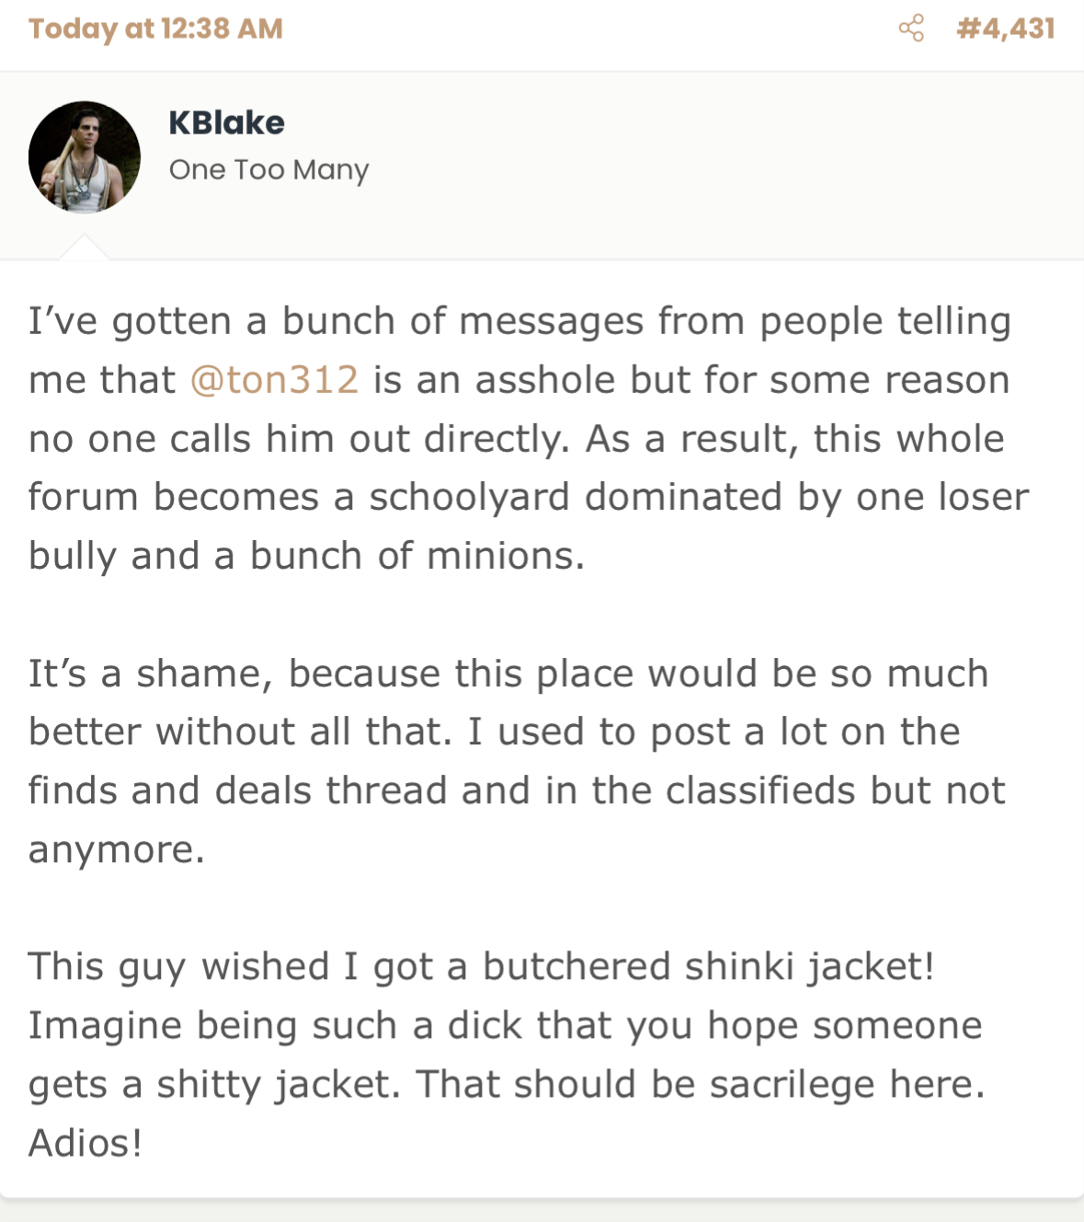The image size is (1084, 1222).
Task: Open the share icon beside post number
Action: (911, 29)
